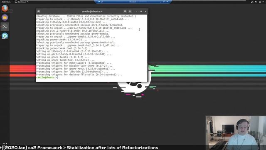
Task: Click the webcam video overlay thumbnail
Action: [236, 133]
